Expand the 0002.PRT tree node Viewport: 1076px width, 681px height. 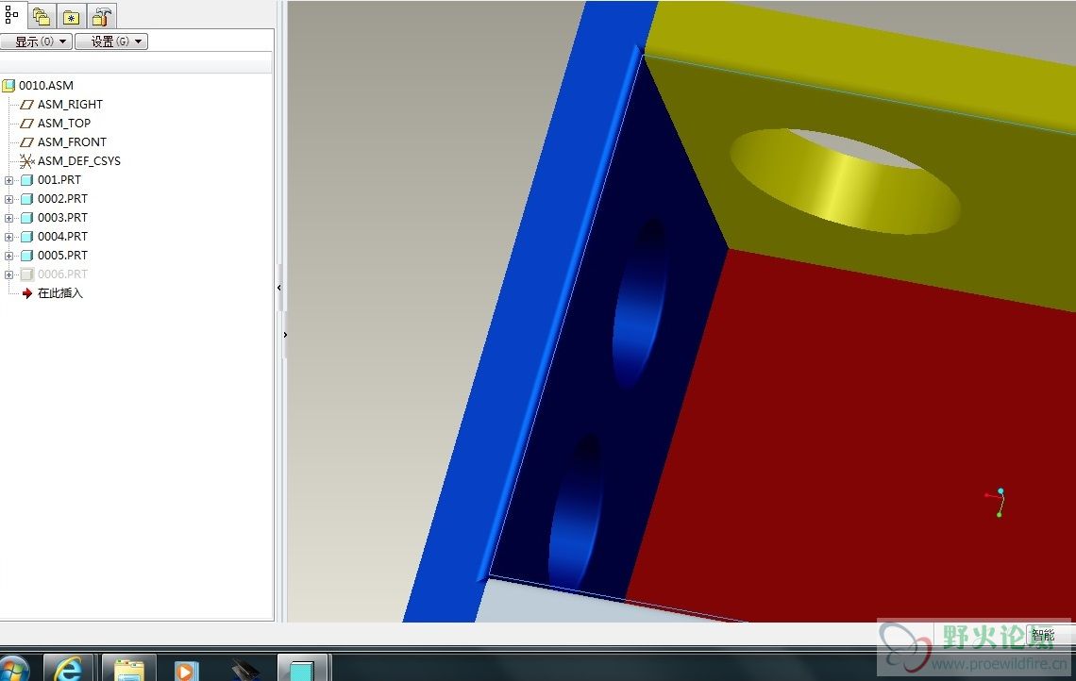tap(8, 200)
